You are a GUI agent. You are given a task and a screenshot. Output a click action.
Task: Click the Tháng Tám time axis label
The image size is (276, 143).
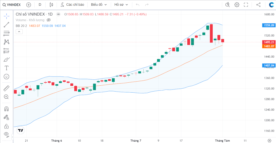222,141
